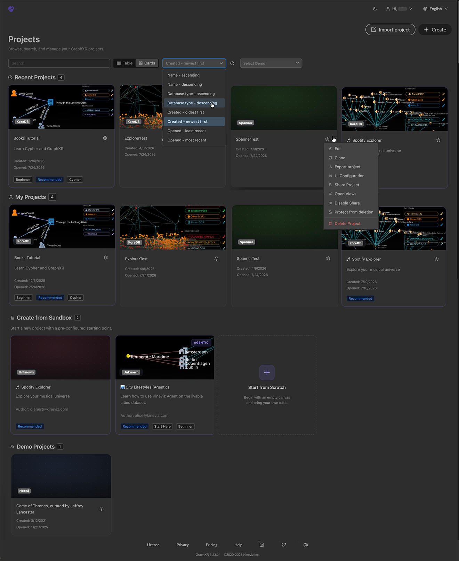
Task: Open gear on Game of Thrones demo project
Action: (102, 509)
